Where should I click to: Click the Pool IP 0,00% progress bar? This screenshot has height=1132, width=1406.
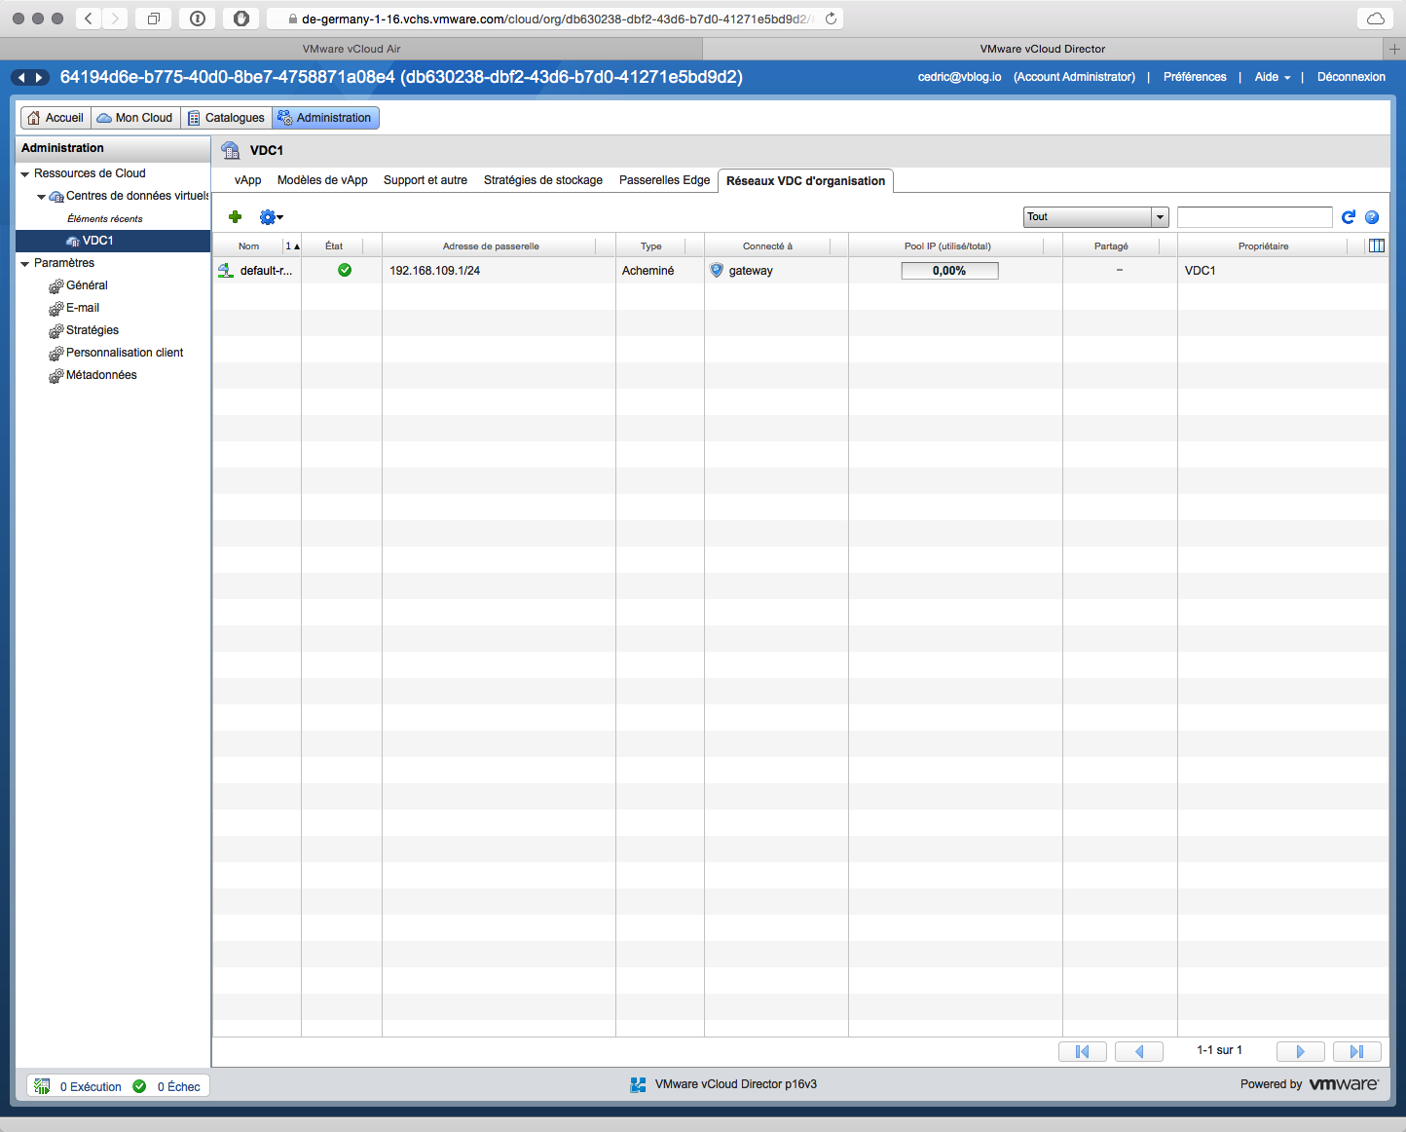949,271
